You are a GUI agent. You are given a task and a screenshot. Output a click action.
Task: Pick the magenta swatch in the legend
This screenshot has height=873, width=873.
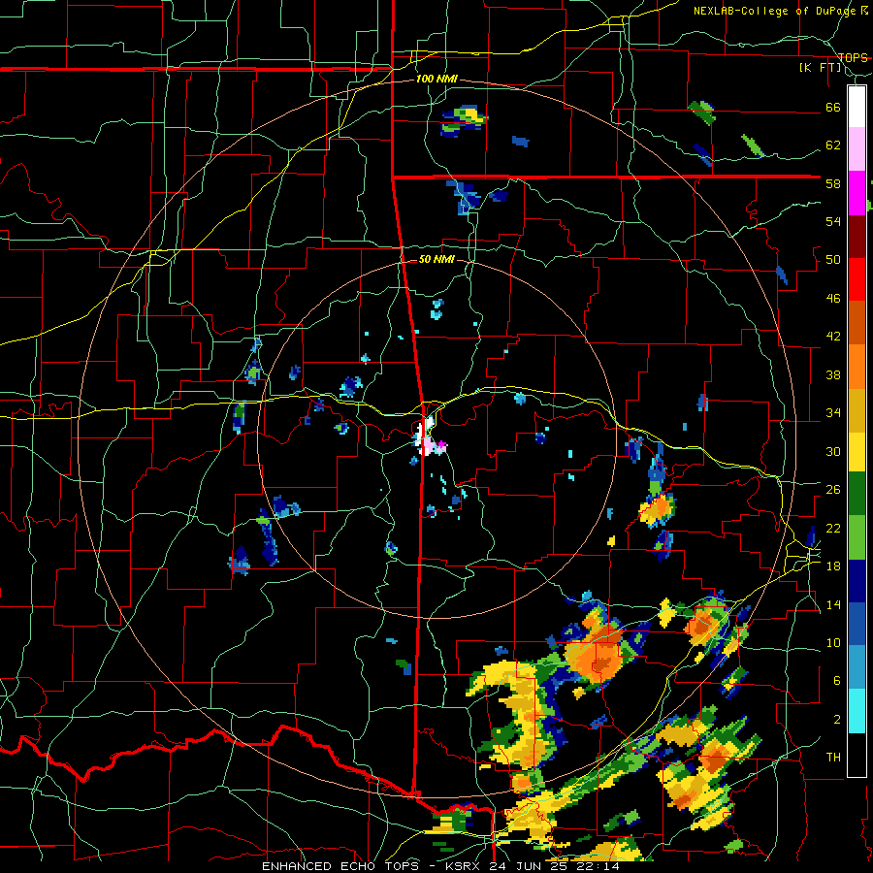pos(857,193)
